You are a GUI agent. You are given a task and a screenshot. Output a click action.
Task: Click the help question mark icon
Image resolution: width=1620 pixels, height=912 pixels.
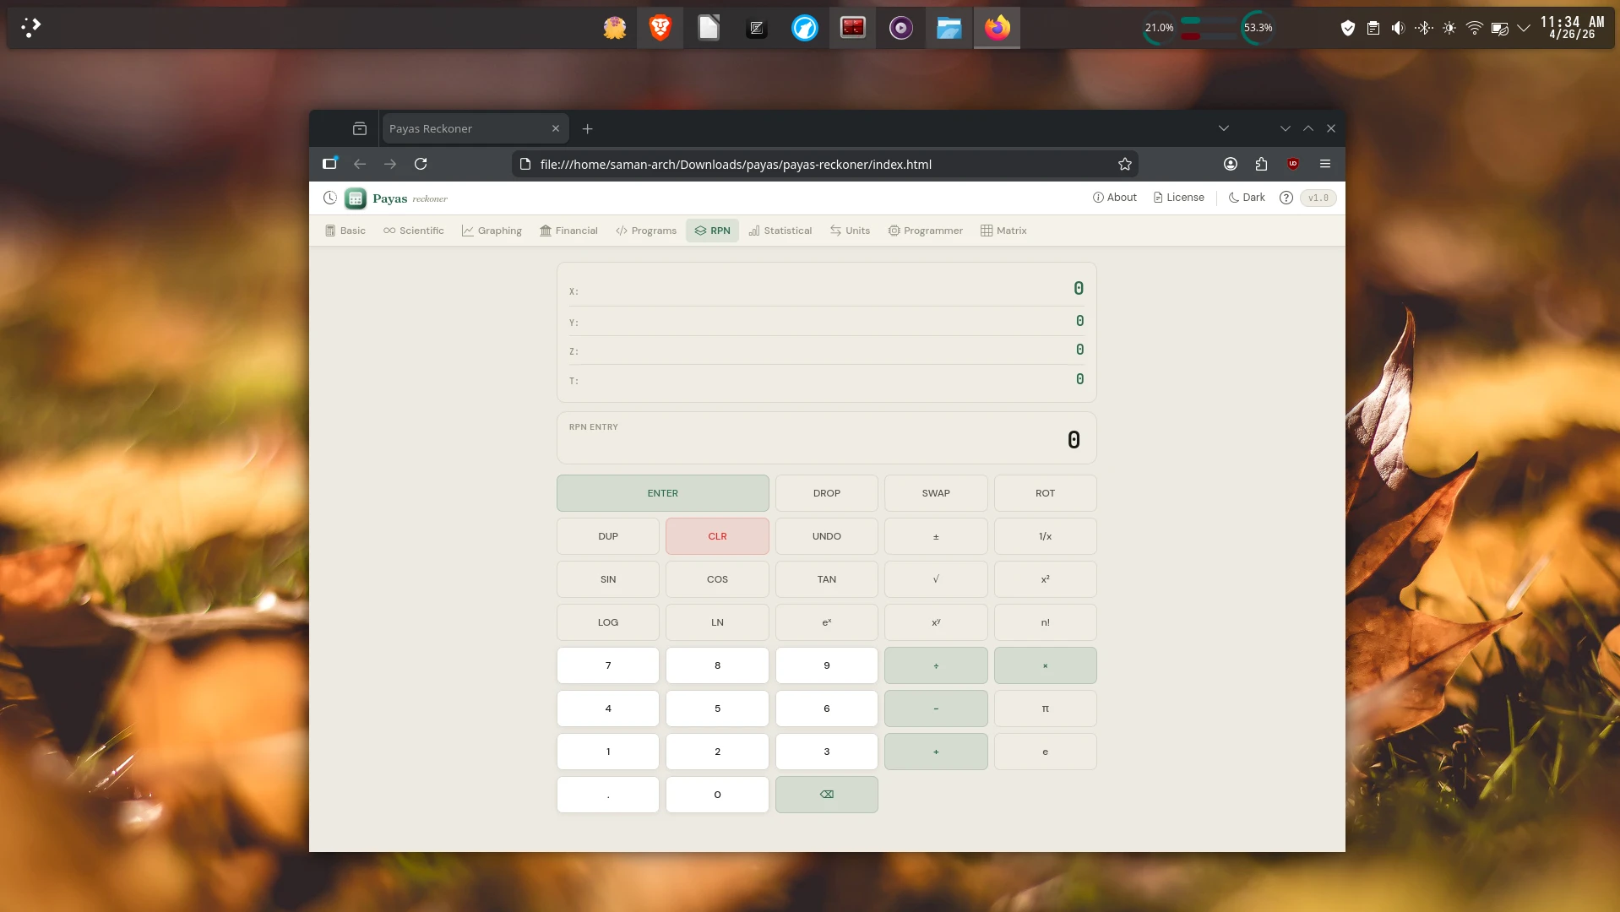(x=1286, y=198)
